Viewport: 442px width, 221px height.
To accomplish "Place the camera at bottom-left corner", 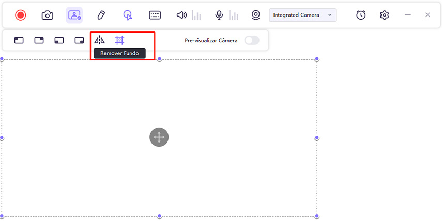I will click(x=59, y=41).
